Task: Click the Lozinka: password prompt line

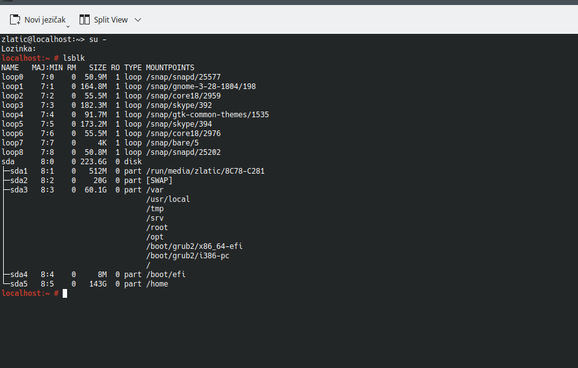Action: coord(19,48)
